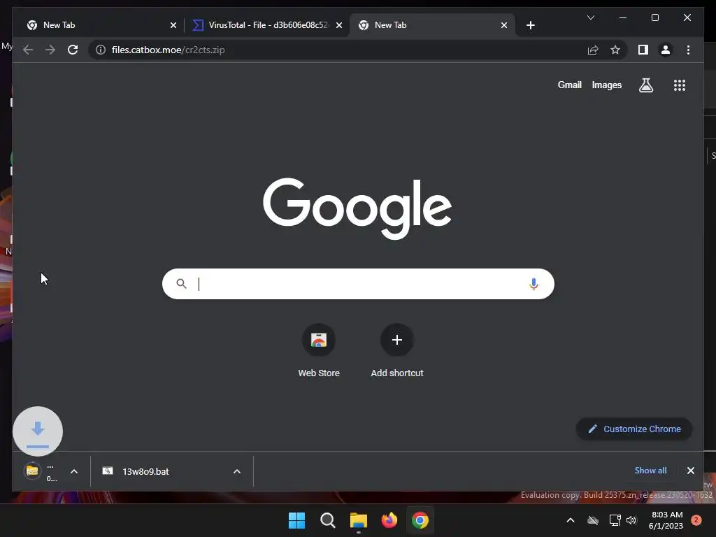Go back using the browser back arrow
Screen dimensions: 716x537
tap(28, 50)
